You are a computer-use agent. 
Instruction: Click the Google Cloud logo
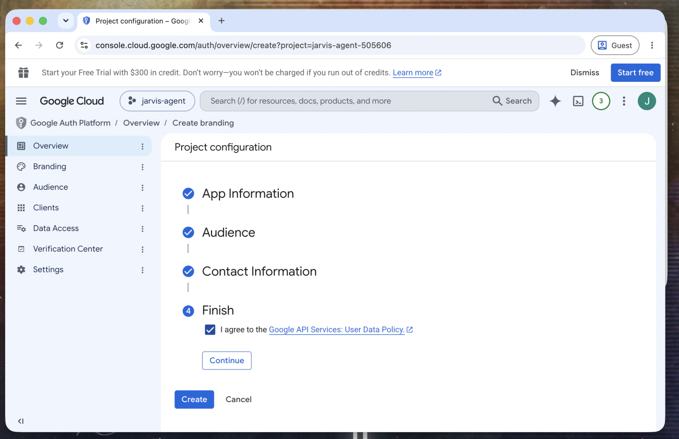72,101
